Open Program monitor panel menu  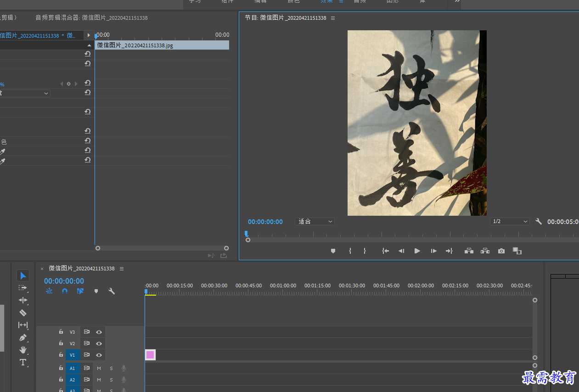click(x=333, y=18)
